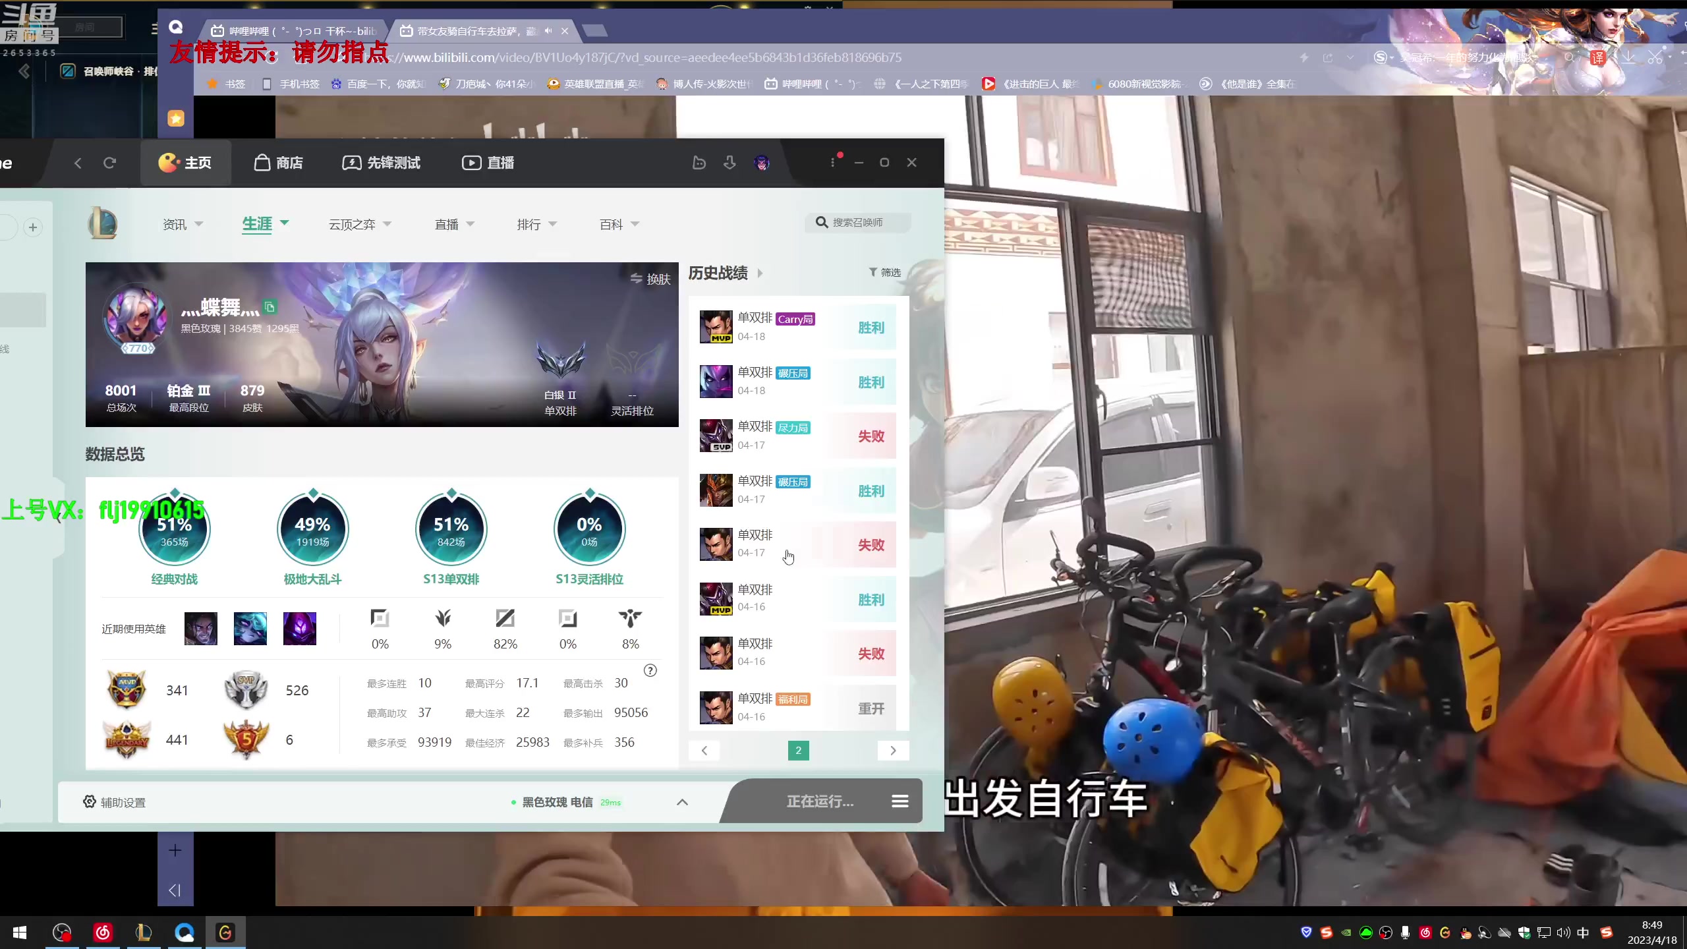This screenshot has height=949, width=1687.
Task: Open the 直播 tab in the top bar
Action: click(x=488, y=163)
